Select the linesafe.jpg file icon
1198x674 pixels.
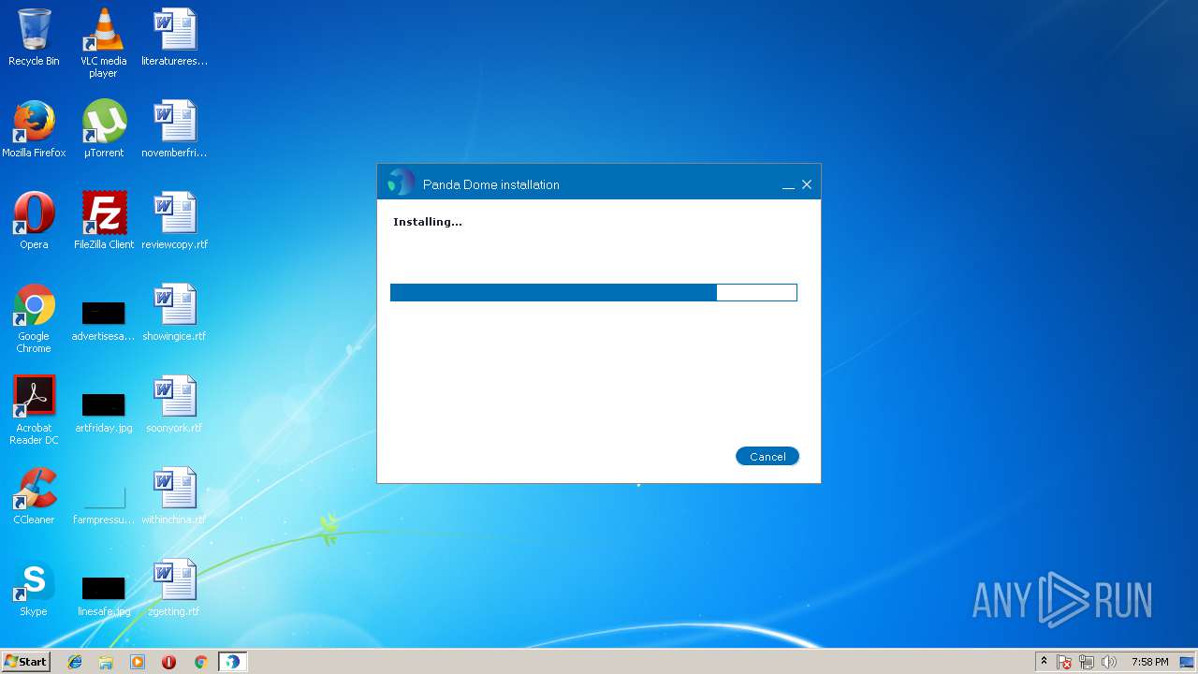[103, 594]
